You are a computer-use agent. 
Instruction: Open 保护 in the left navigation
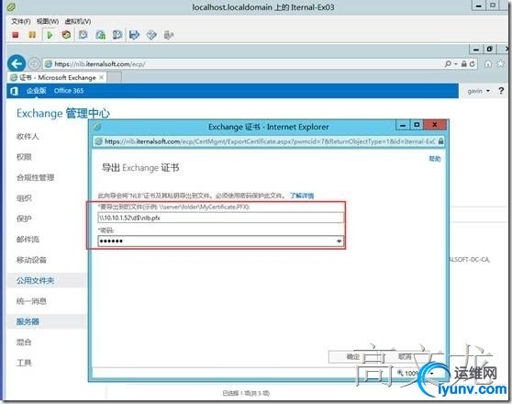24,219
